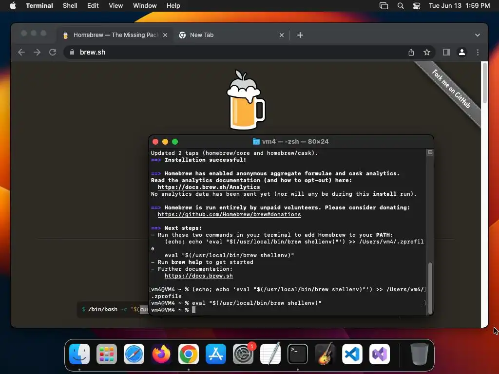Screen dimensions: 499x374
Task: Click the 'Run brew help to get started' line
Action: [x=202, y=262]
